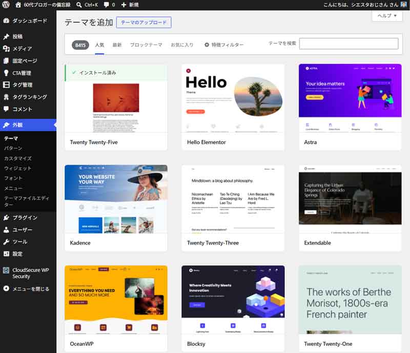Open the ブロックテーマ tab
410x353 pixels.
[146, 45]
